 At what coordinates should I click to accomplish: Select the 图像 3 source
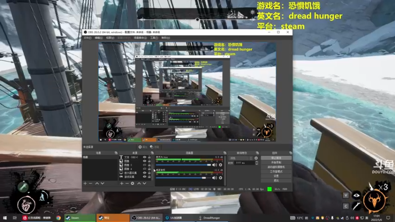(135, 165)
